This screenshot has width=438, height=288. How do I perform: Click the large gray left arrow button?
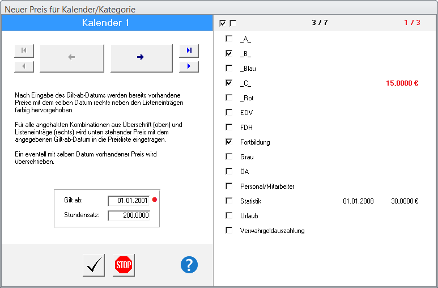[72, 58]
